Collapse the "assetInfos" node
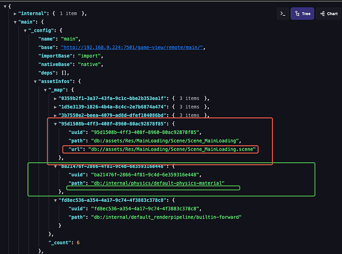 tap(35, 82)
